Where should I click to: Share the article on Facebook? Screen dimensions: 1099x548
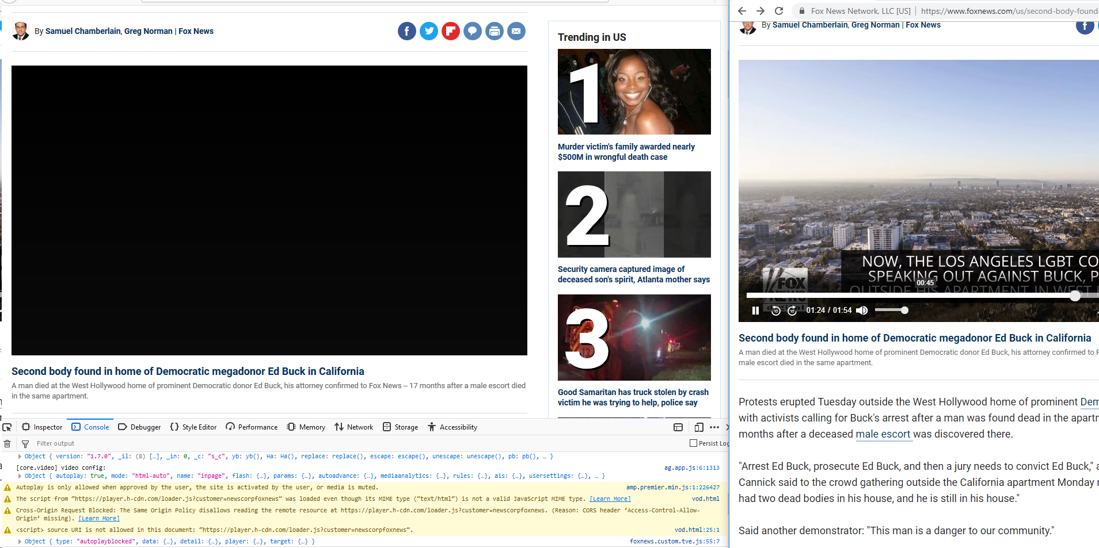(406, 31)
